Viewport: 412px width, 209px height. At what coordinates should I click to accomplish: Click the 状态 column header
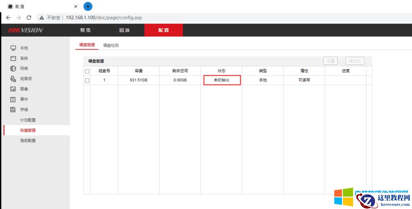click(222, 71)
